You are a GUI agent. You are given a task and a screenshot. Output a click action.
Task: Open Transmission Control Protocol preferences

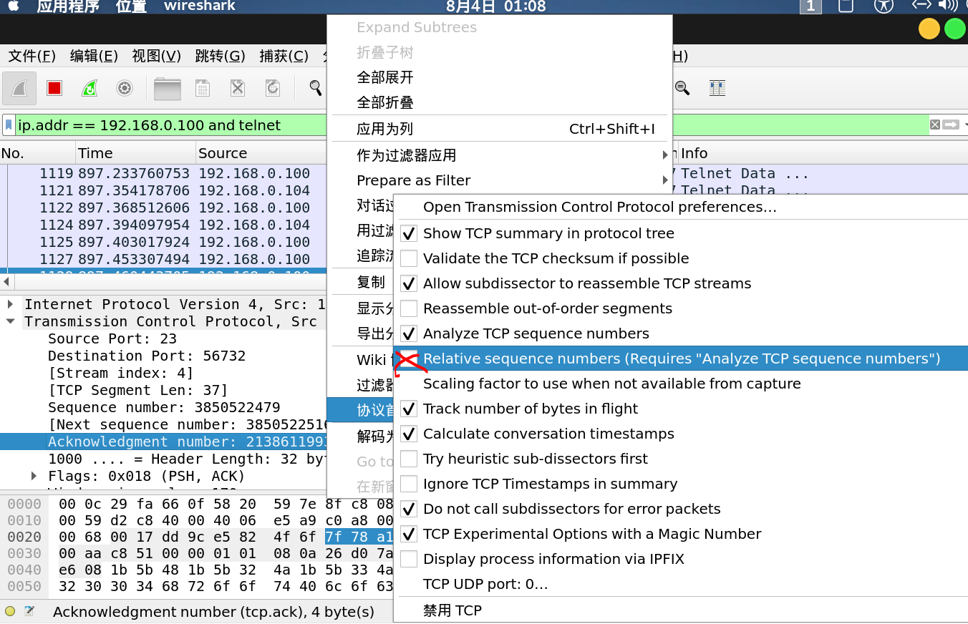point(599,207)
